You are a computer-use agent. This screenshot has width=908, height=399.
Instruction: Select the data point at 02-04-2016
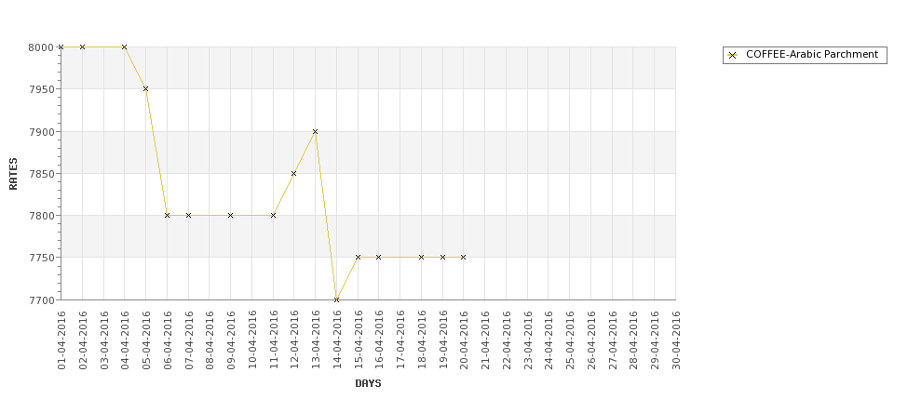tap(82, 47)
